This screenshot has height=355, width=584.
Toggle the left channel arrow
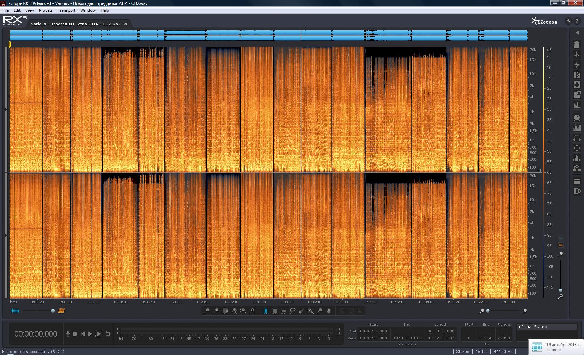coord(6,109)
